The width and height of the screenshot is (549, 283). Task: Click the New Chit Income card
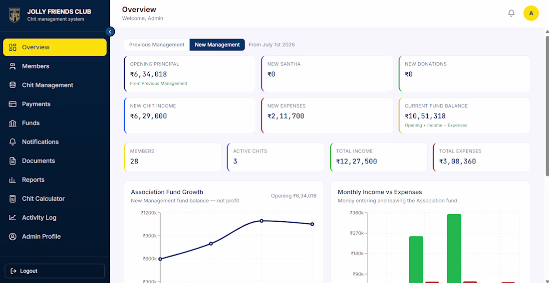point(190,116)
